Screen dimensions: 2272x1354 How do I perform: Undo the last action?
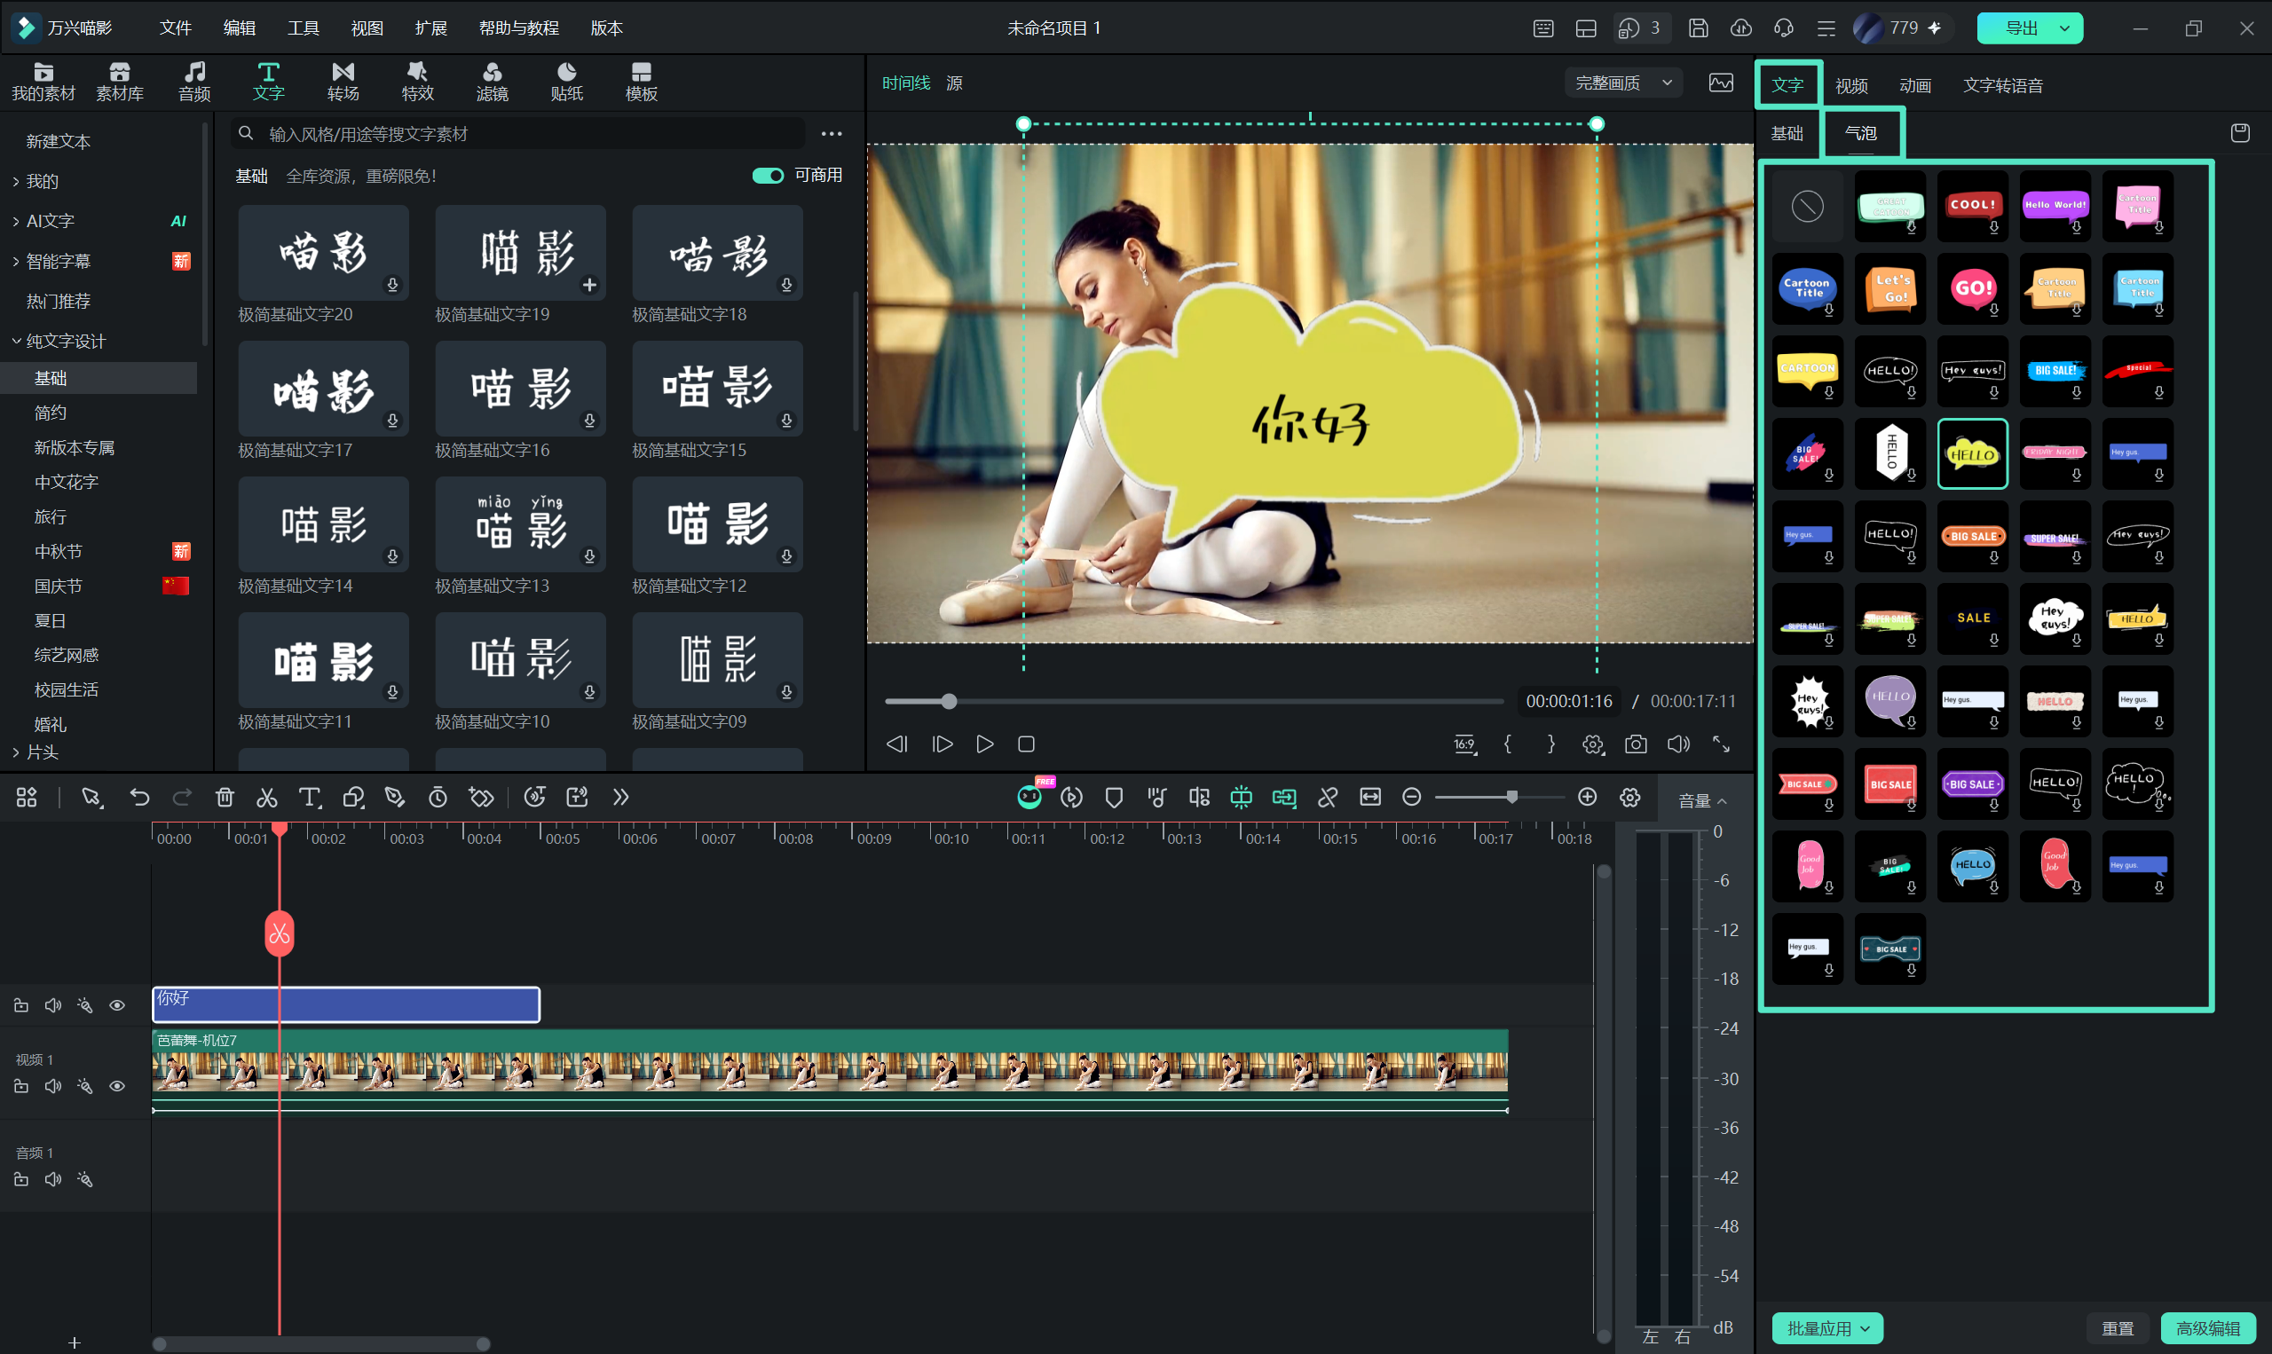(139, 798)
